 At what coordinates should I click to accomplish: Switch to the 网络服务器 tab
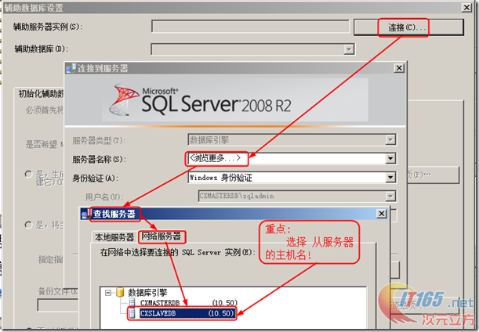pos(161,236)
